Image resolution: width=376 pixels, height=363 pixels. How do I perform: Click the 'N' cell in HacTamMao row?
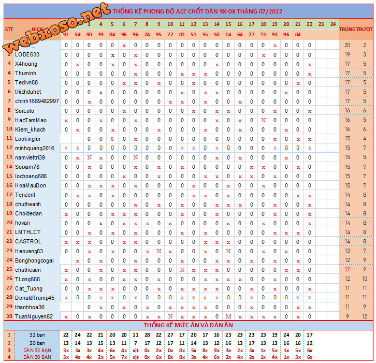(x=263, y=120)
